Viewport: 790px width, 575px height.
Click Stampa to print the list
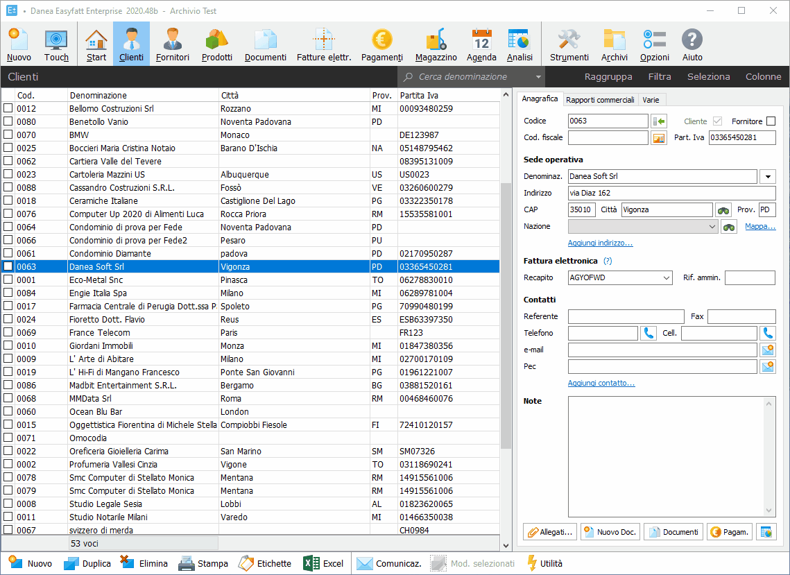pos(203,563)
